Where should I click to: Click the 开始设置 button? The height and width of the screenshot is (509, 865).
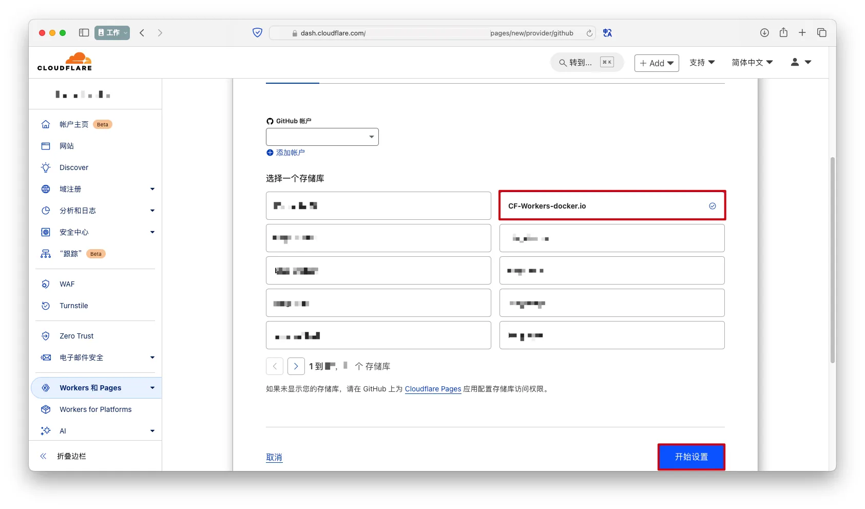[x=691, y=457]
